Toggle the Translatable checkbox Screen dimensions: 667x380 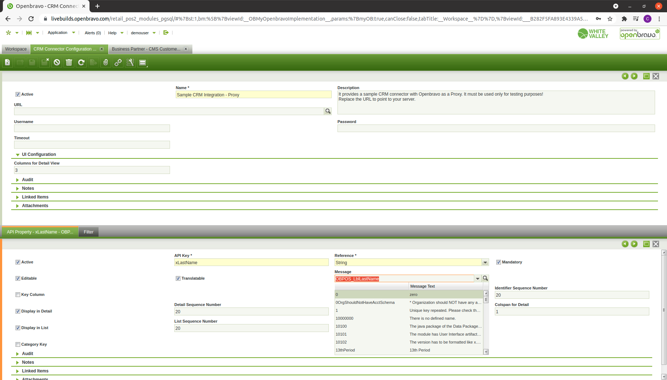click(x=178, y=279)
